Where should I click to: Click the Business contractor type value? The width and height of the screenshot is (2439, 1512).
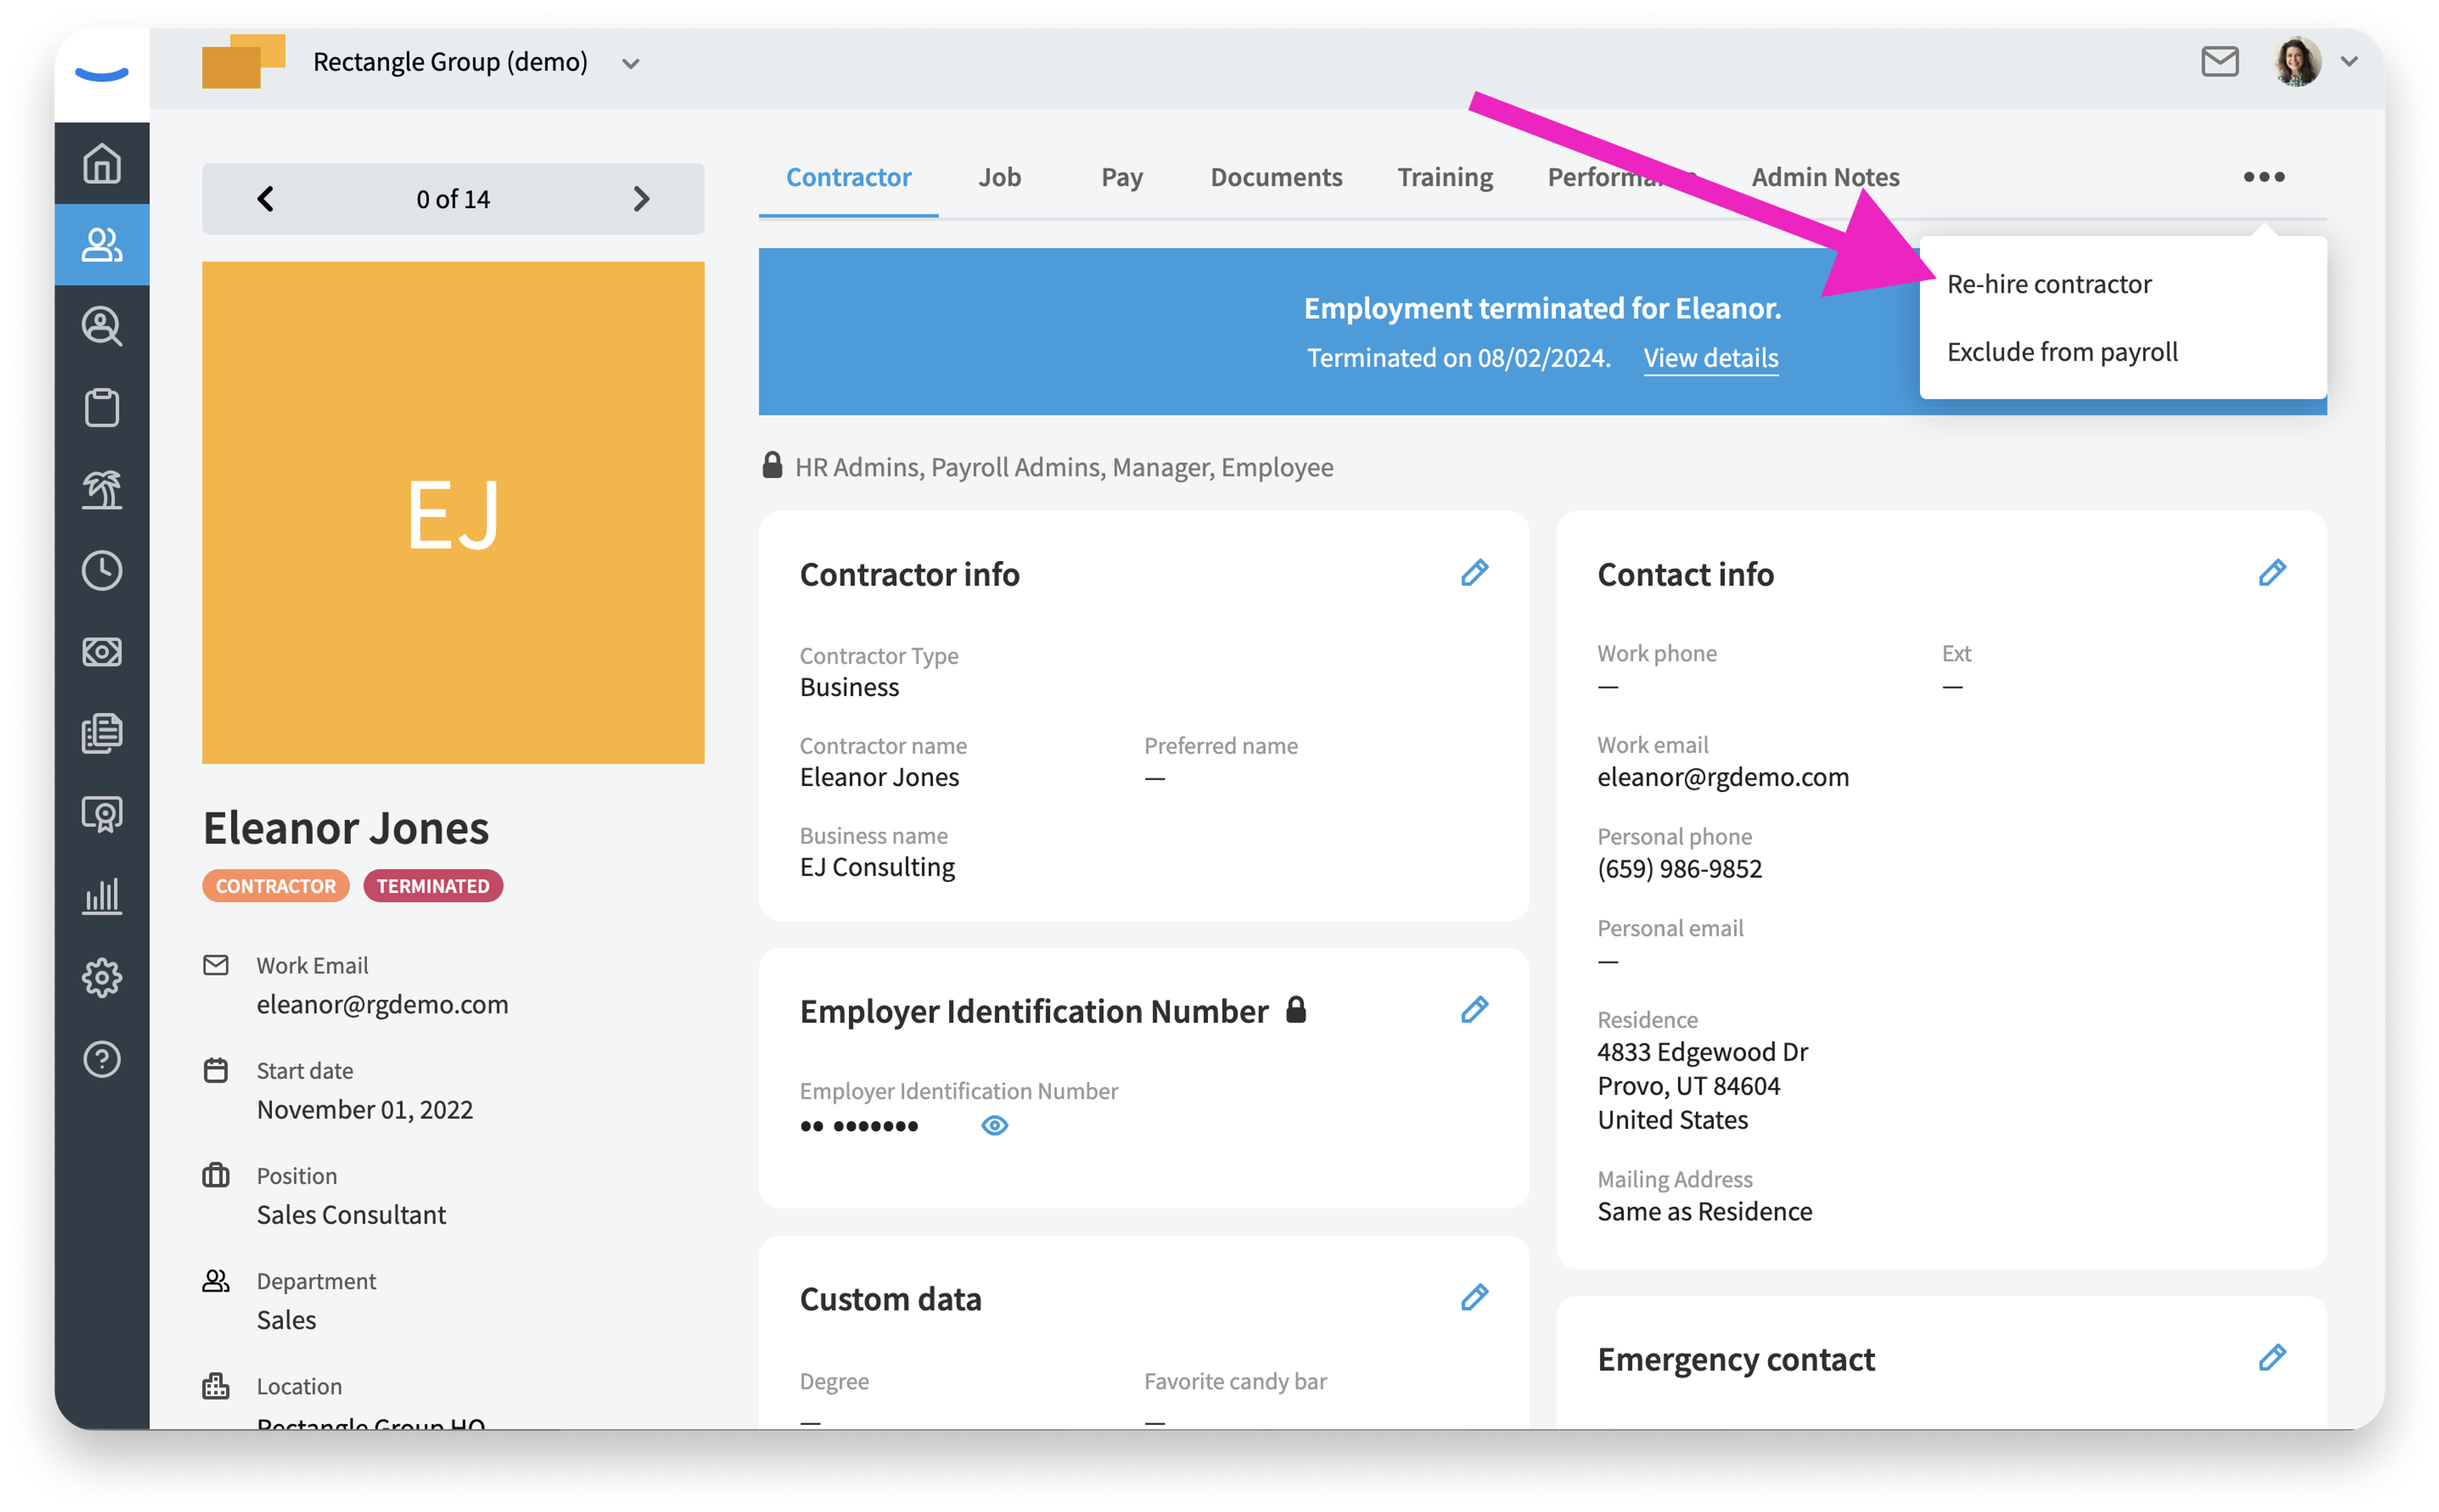click(x=849, y=687)
